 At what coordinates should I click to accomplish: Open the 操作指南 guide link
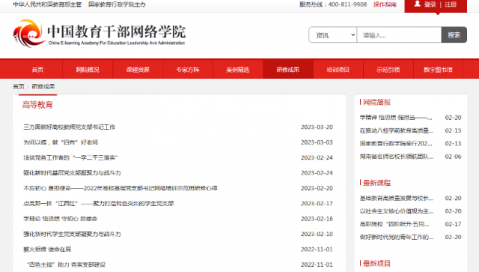[385, 4]
